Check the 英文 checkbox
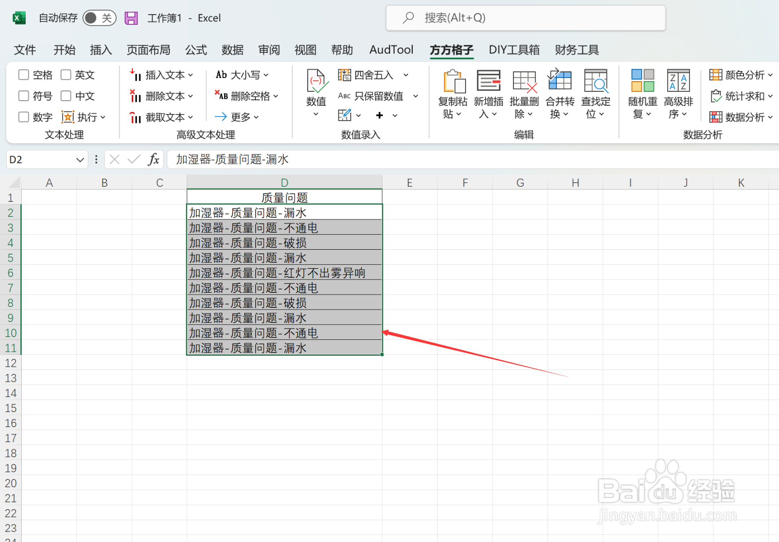 pos(66,75)
